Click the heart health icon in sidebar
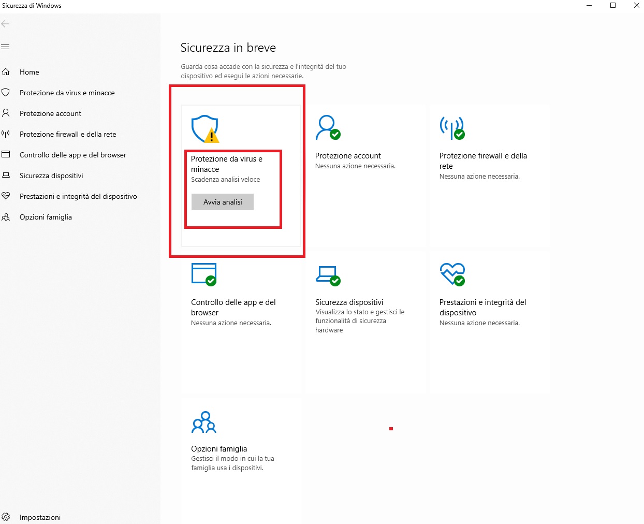Screen dimensions: 644x524 [6, 196]
